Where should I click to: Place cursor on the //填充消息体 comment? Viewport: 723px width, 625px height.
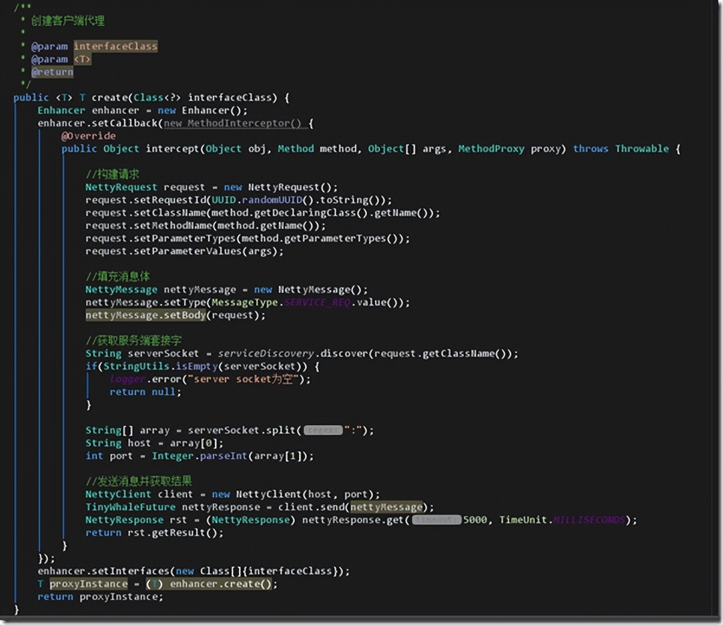pyautogui.click(x=117, y=276)
